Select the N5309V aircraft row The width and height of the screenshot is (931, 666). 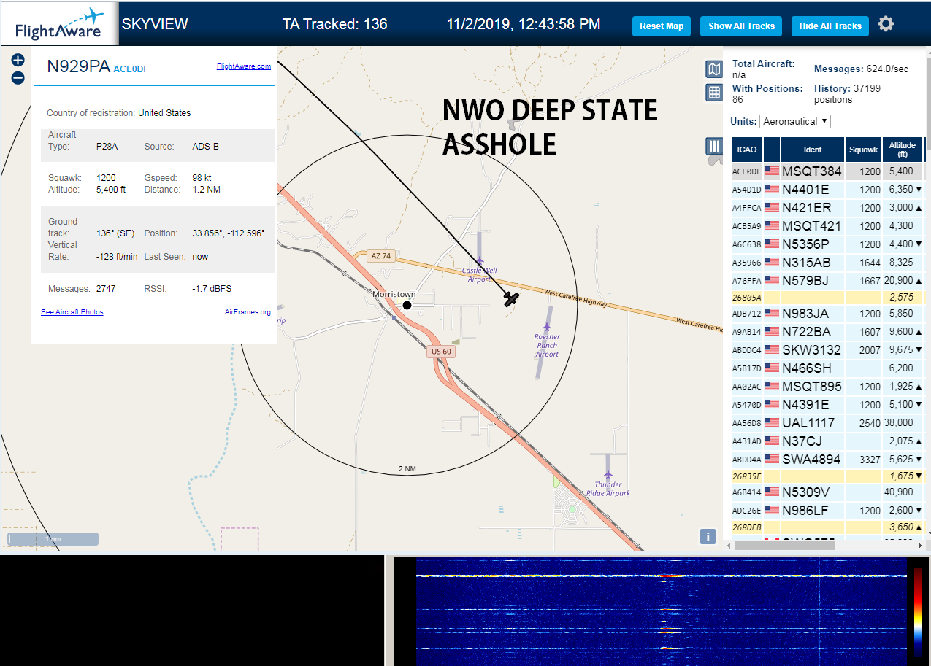(x=827, y=492)
